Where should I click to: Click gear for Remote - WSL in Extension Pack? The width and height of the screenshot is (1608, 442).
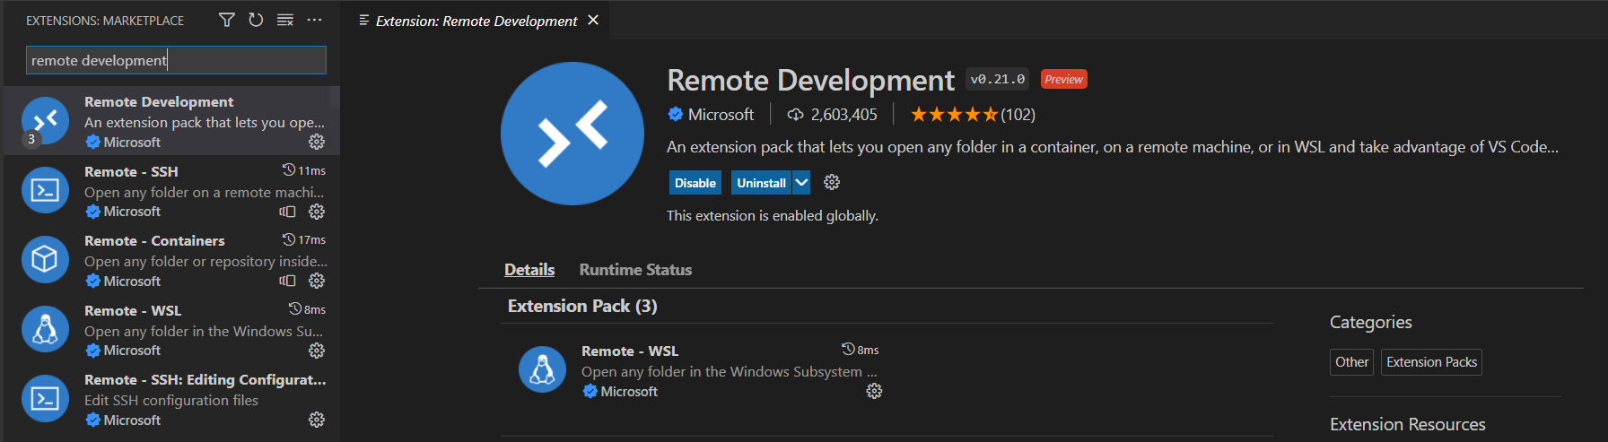[874, 391]
